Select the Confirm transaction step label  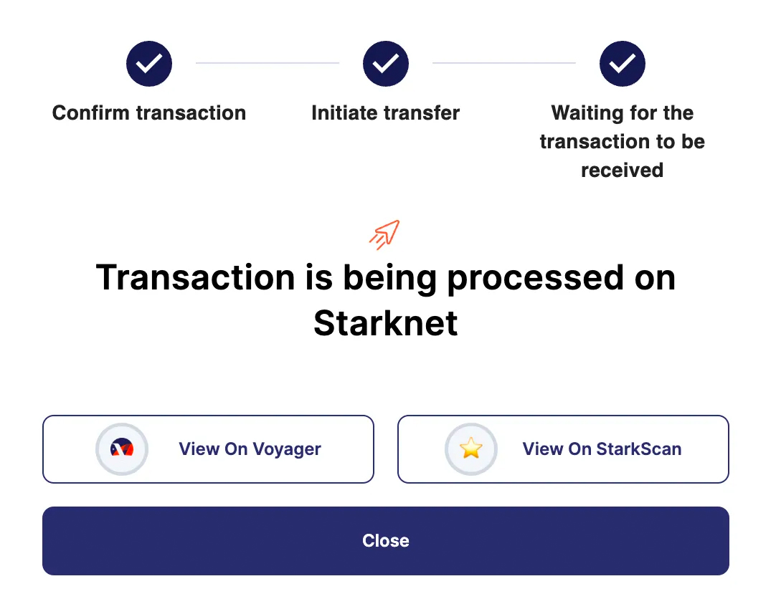coord(149,113)
